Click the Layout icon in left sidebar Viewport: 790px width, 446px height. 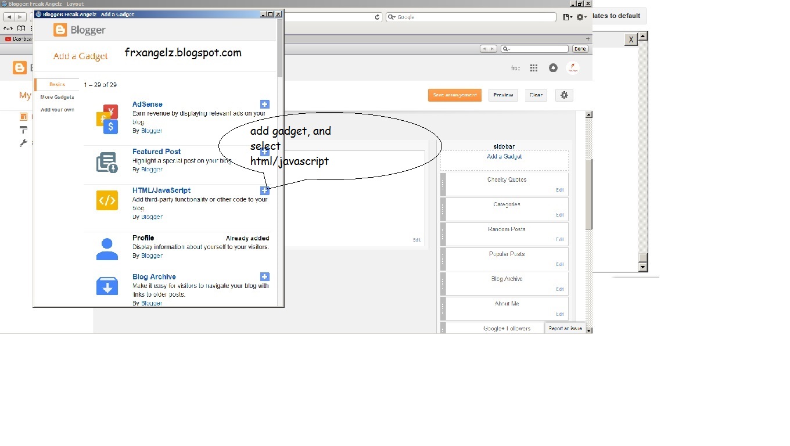click(x=24, y=117)
